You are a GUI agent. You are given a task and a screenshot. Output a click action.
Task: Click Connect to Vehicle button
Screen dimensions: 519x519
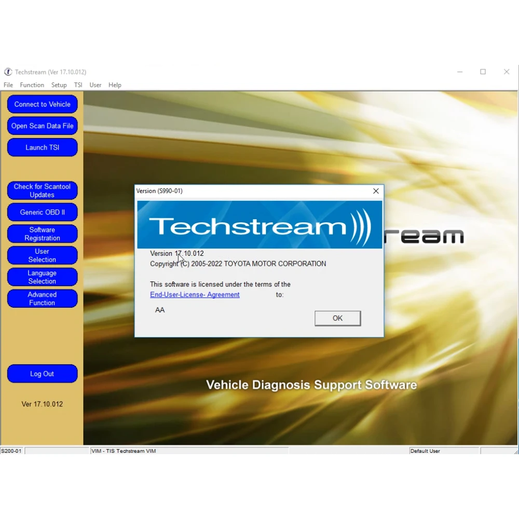coord(43,104)
